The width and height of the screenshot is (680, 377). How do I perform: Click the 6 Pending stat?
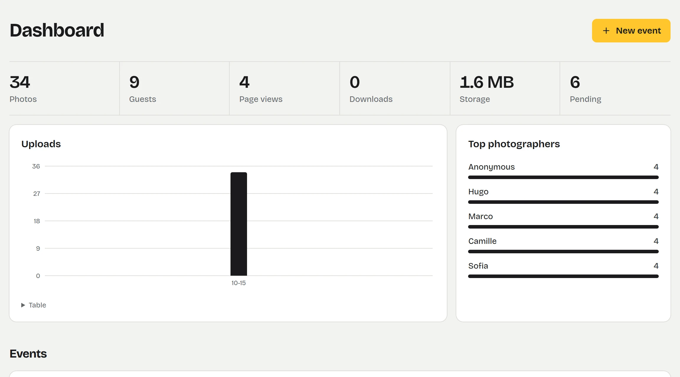pyautogui.click(x=615, y=88)
